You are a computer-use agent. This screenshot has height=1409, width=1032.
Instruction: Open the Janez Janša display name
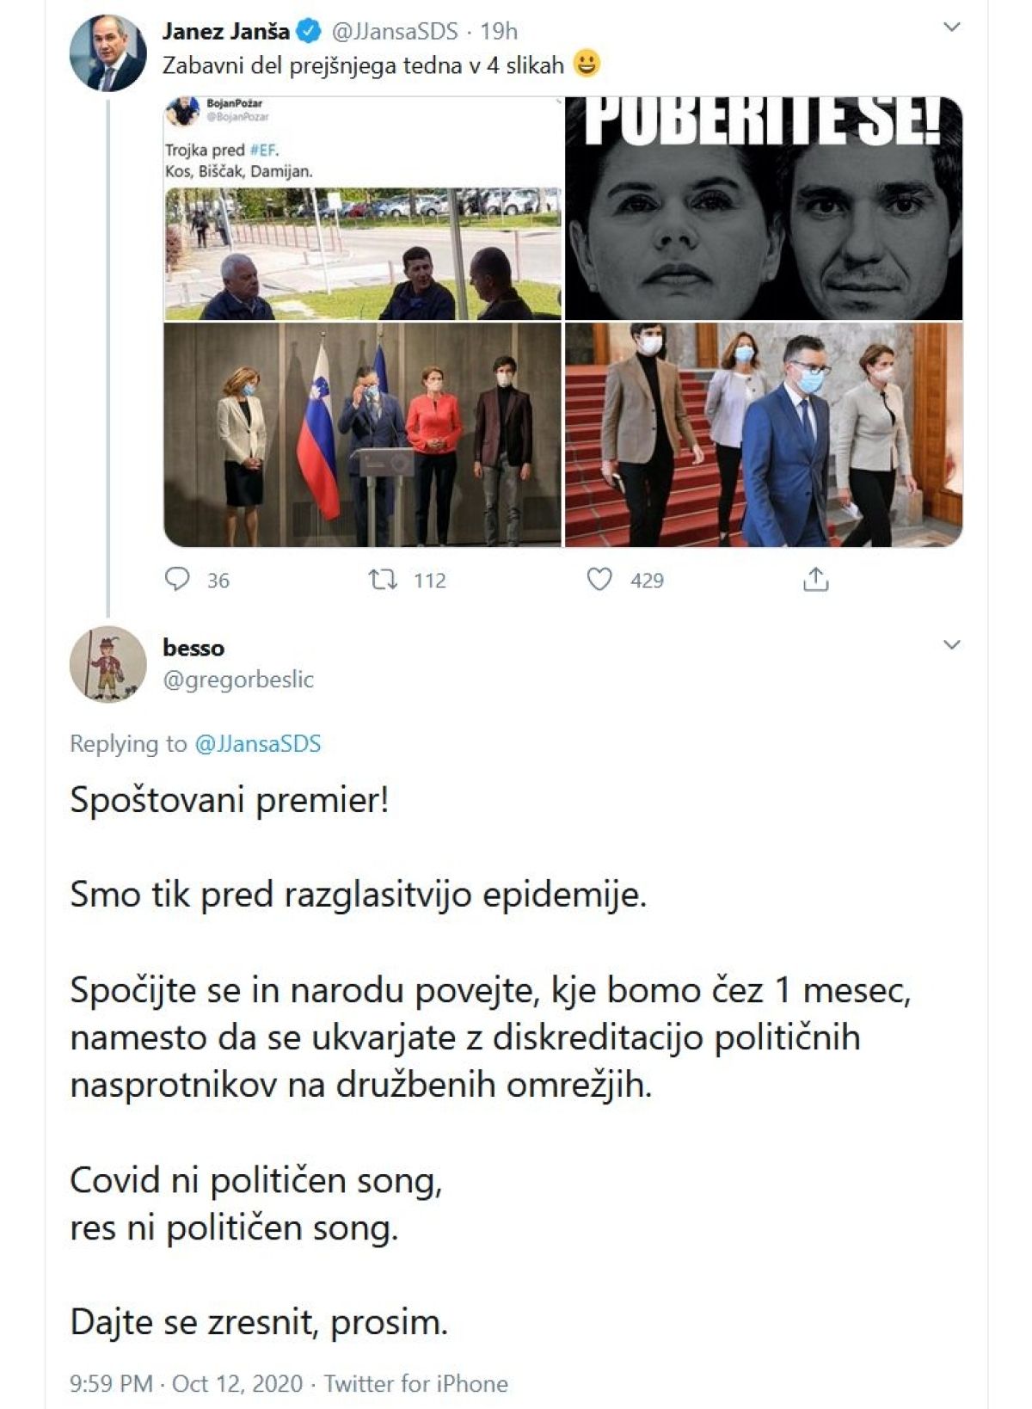tap(226, 32)
